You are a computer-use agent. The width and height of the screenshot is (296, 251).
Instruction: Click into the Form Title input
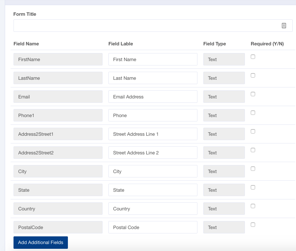(x=146, y=26)
